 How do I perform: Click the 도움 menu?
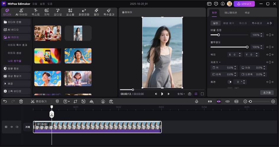click(50, 4)
